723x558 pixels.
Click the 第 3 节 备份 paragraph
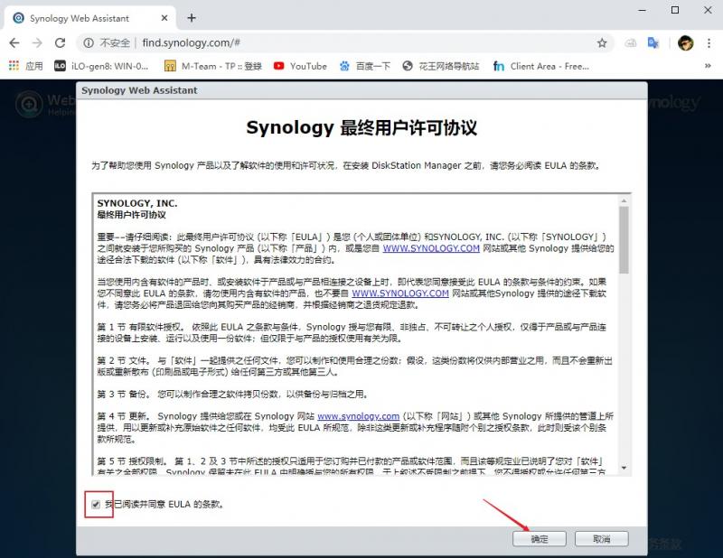[x=232, y=395]
